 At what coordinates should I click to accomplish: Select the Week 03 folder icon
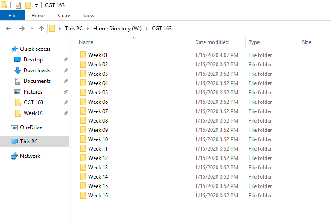coord(83,74)
